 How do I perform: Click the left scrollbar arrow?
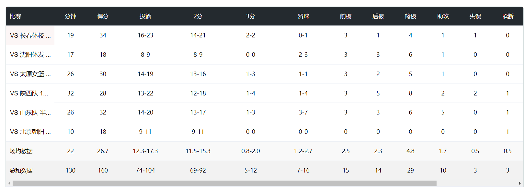pos(9,183)
